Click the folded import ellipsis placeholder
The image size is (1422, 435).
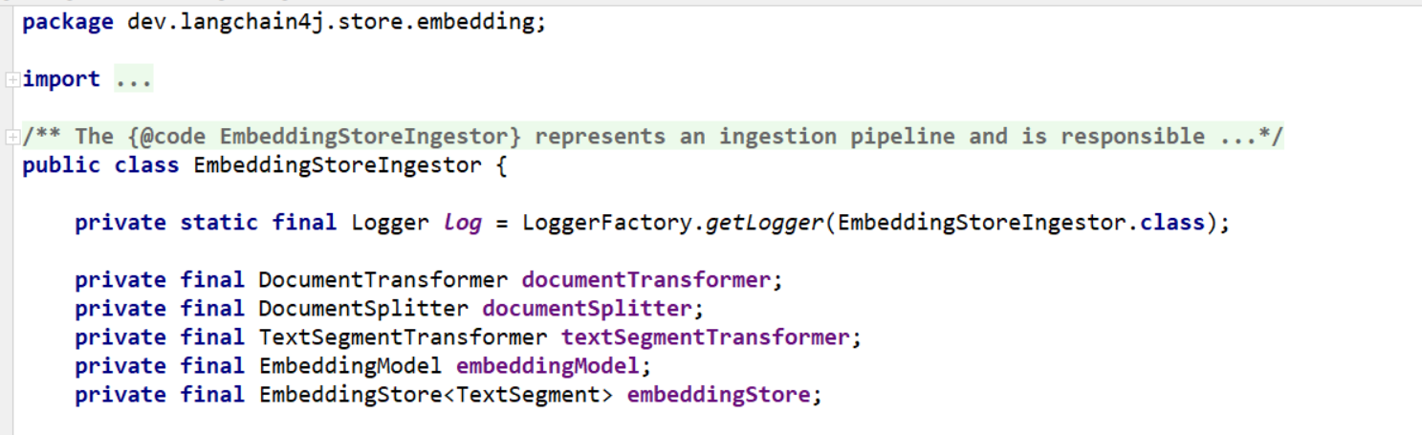(134, 79)
